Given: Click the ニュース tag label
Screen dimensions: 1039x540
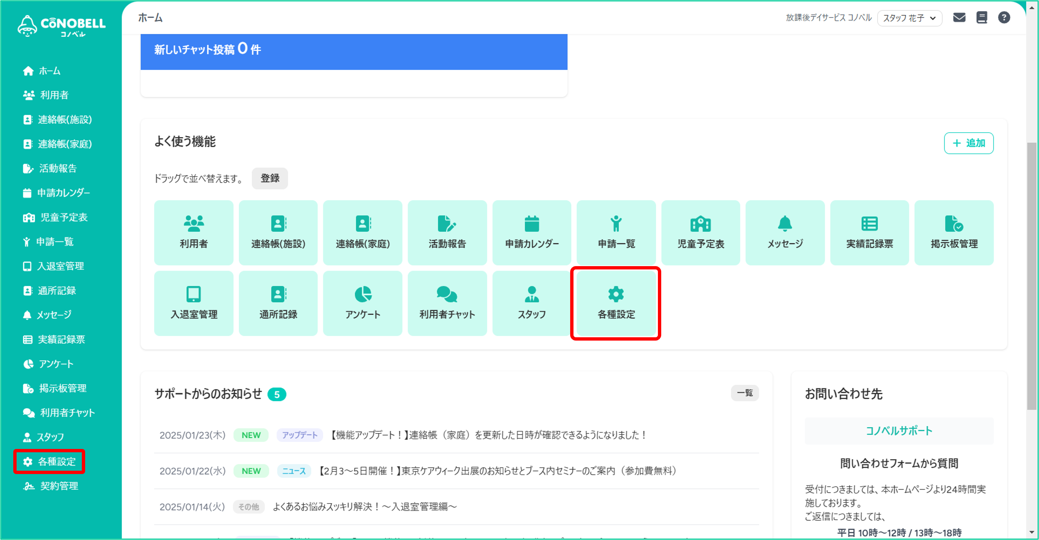Looking at the screenshot, I should click(294, 471).
